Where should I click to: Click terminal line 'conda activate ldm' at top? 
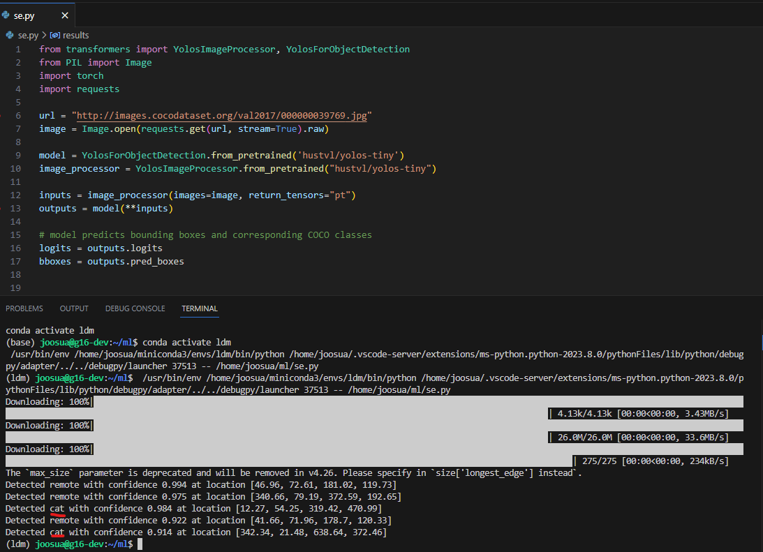(50, 331)
